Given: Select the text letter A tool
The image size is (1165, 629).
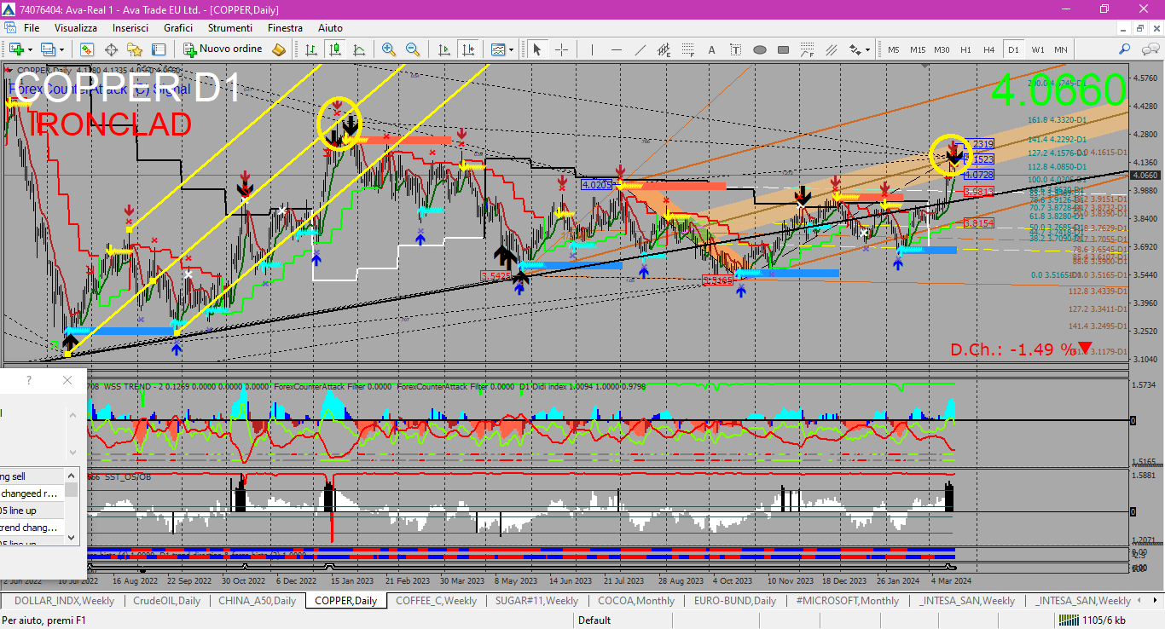Looking at the screenshot, I should [x=711, y=49].
